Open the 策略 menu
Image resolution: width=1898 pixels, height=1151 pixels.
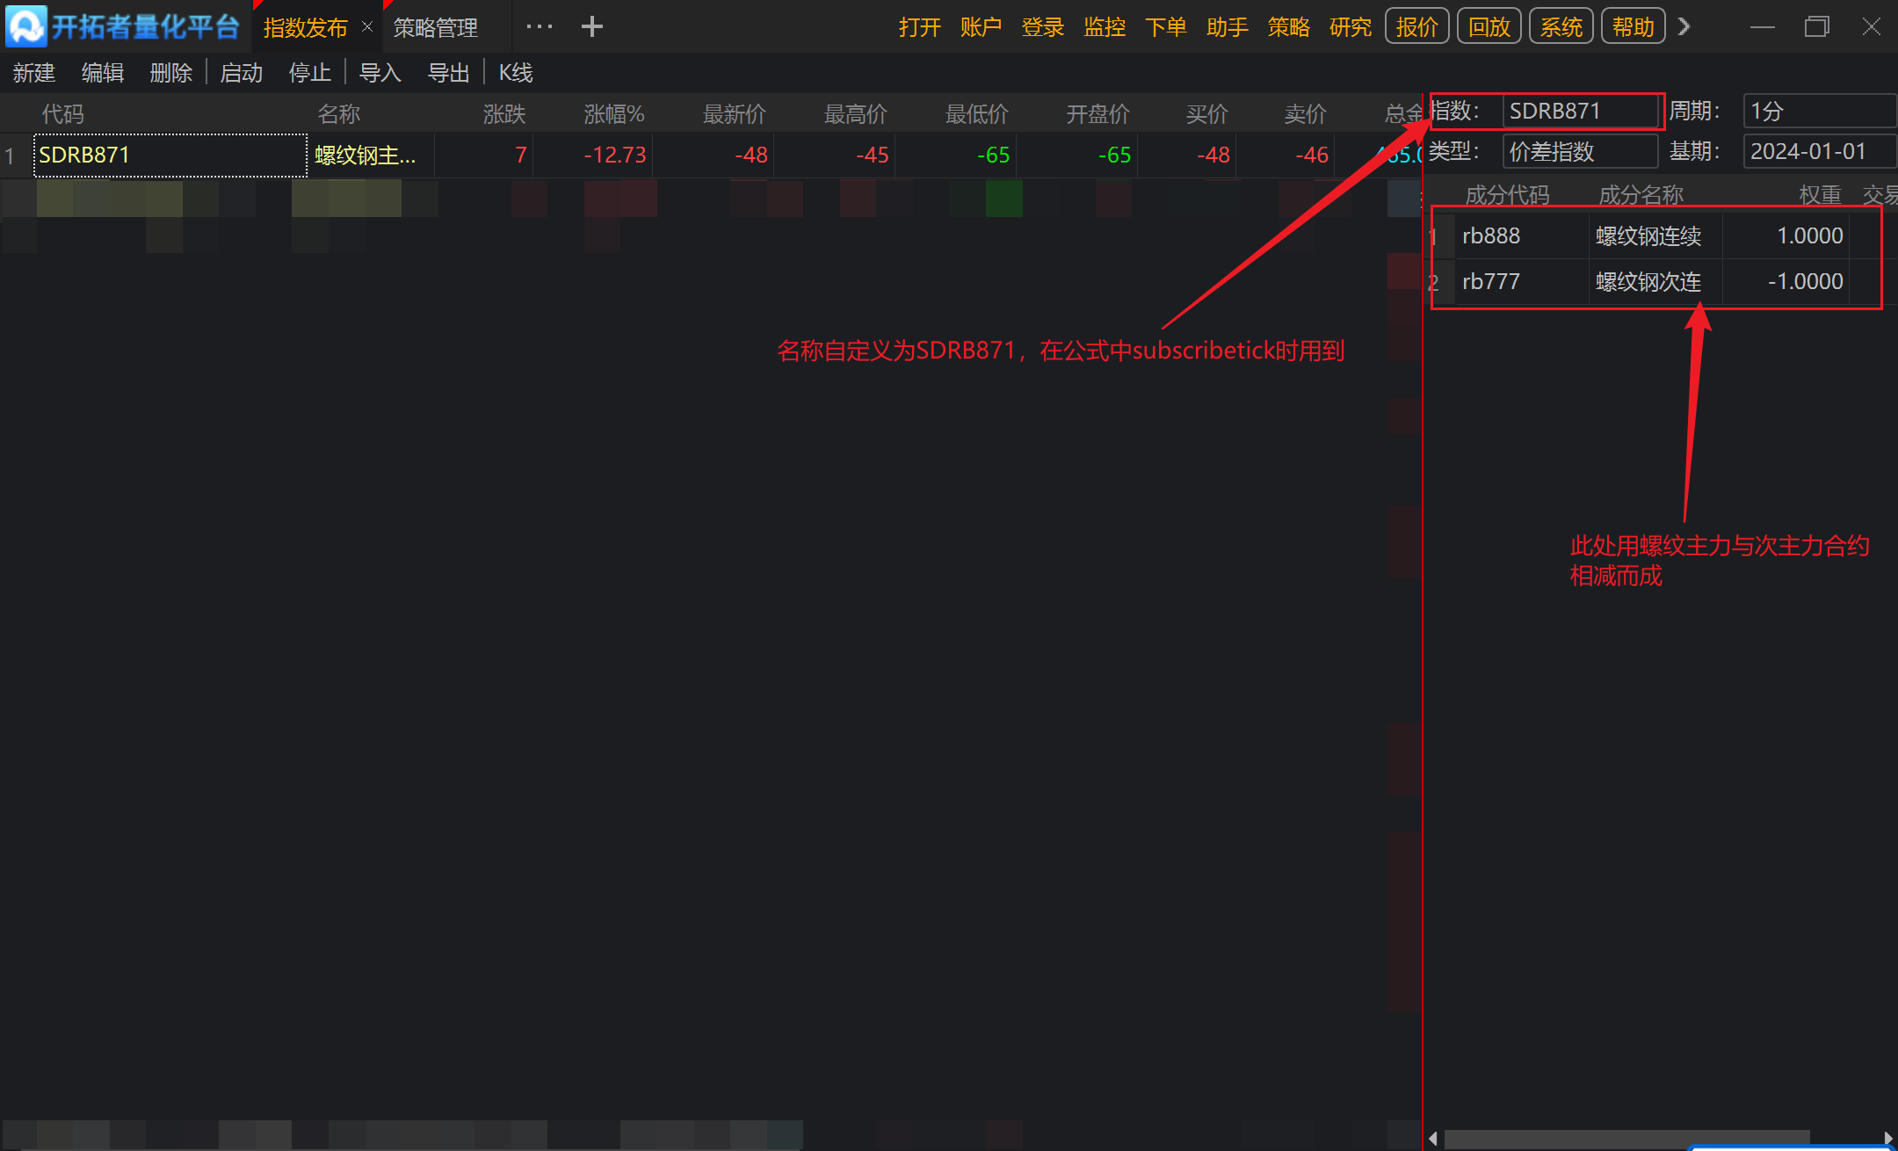(x=1289, y=27)
